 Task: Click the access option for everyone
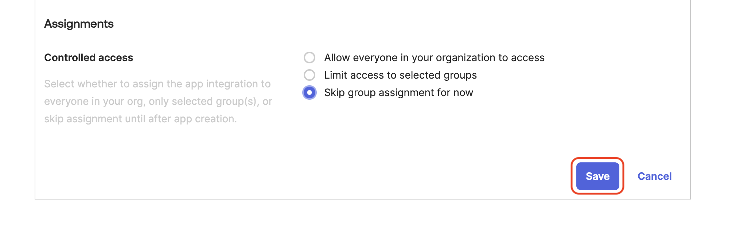pyautogui.click(x=434, y=58)
